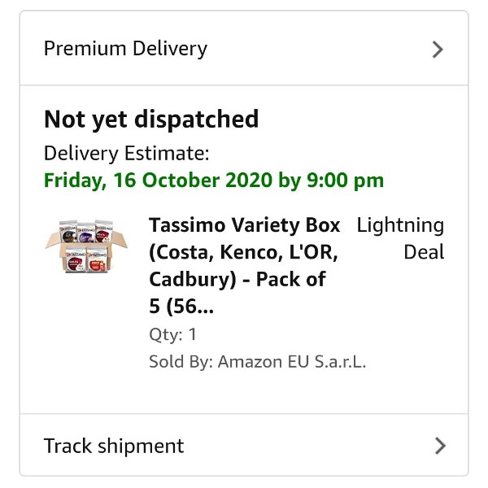The width and height of the screenshot is (488, 488).
Task: Click the Not yet dispatched status heading
Action: pyautogui.click(x=151, y=119)
